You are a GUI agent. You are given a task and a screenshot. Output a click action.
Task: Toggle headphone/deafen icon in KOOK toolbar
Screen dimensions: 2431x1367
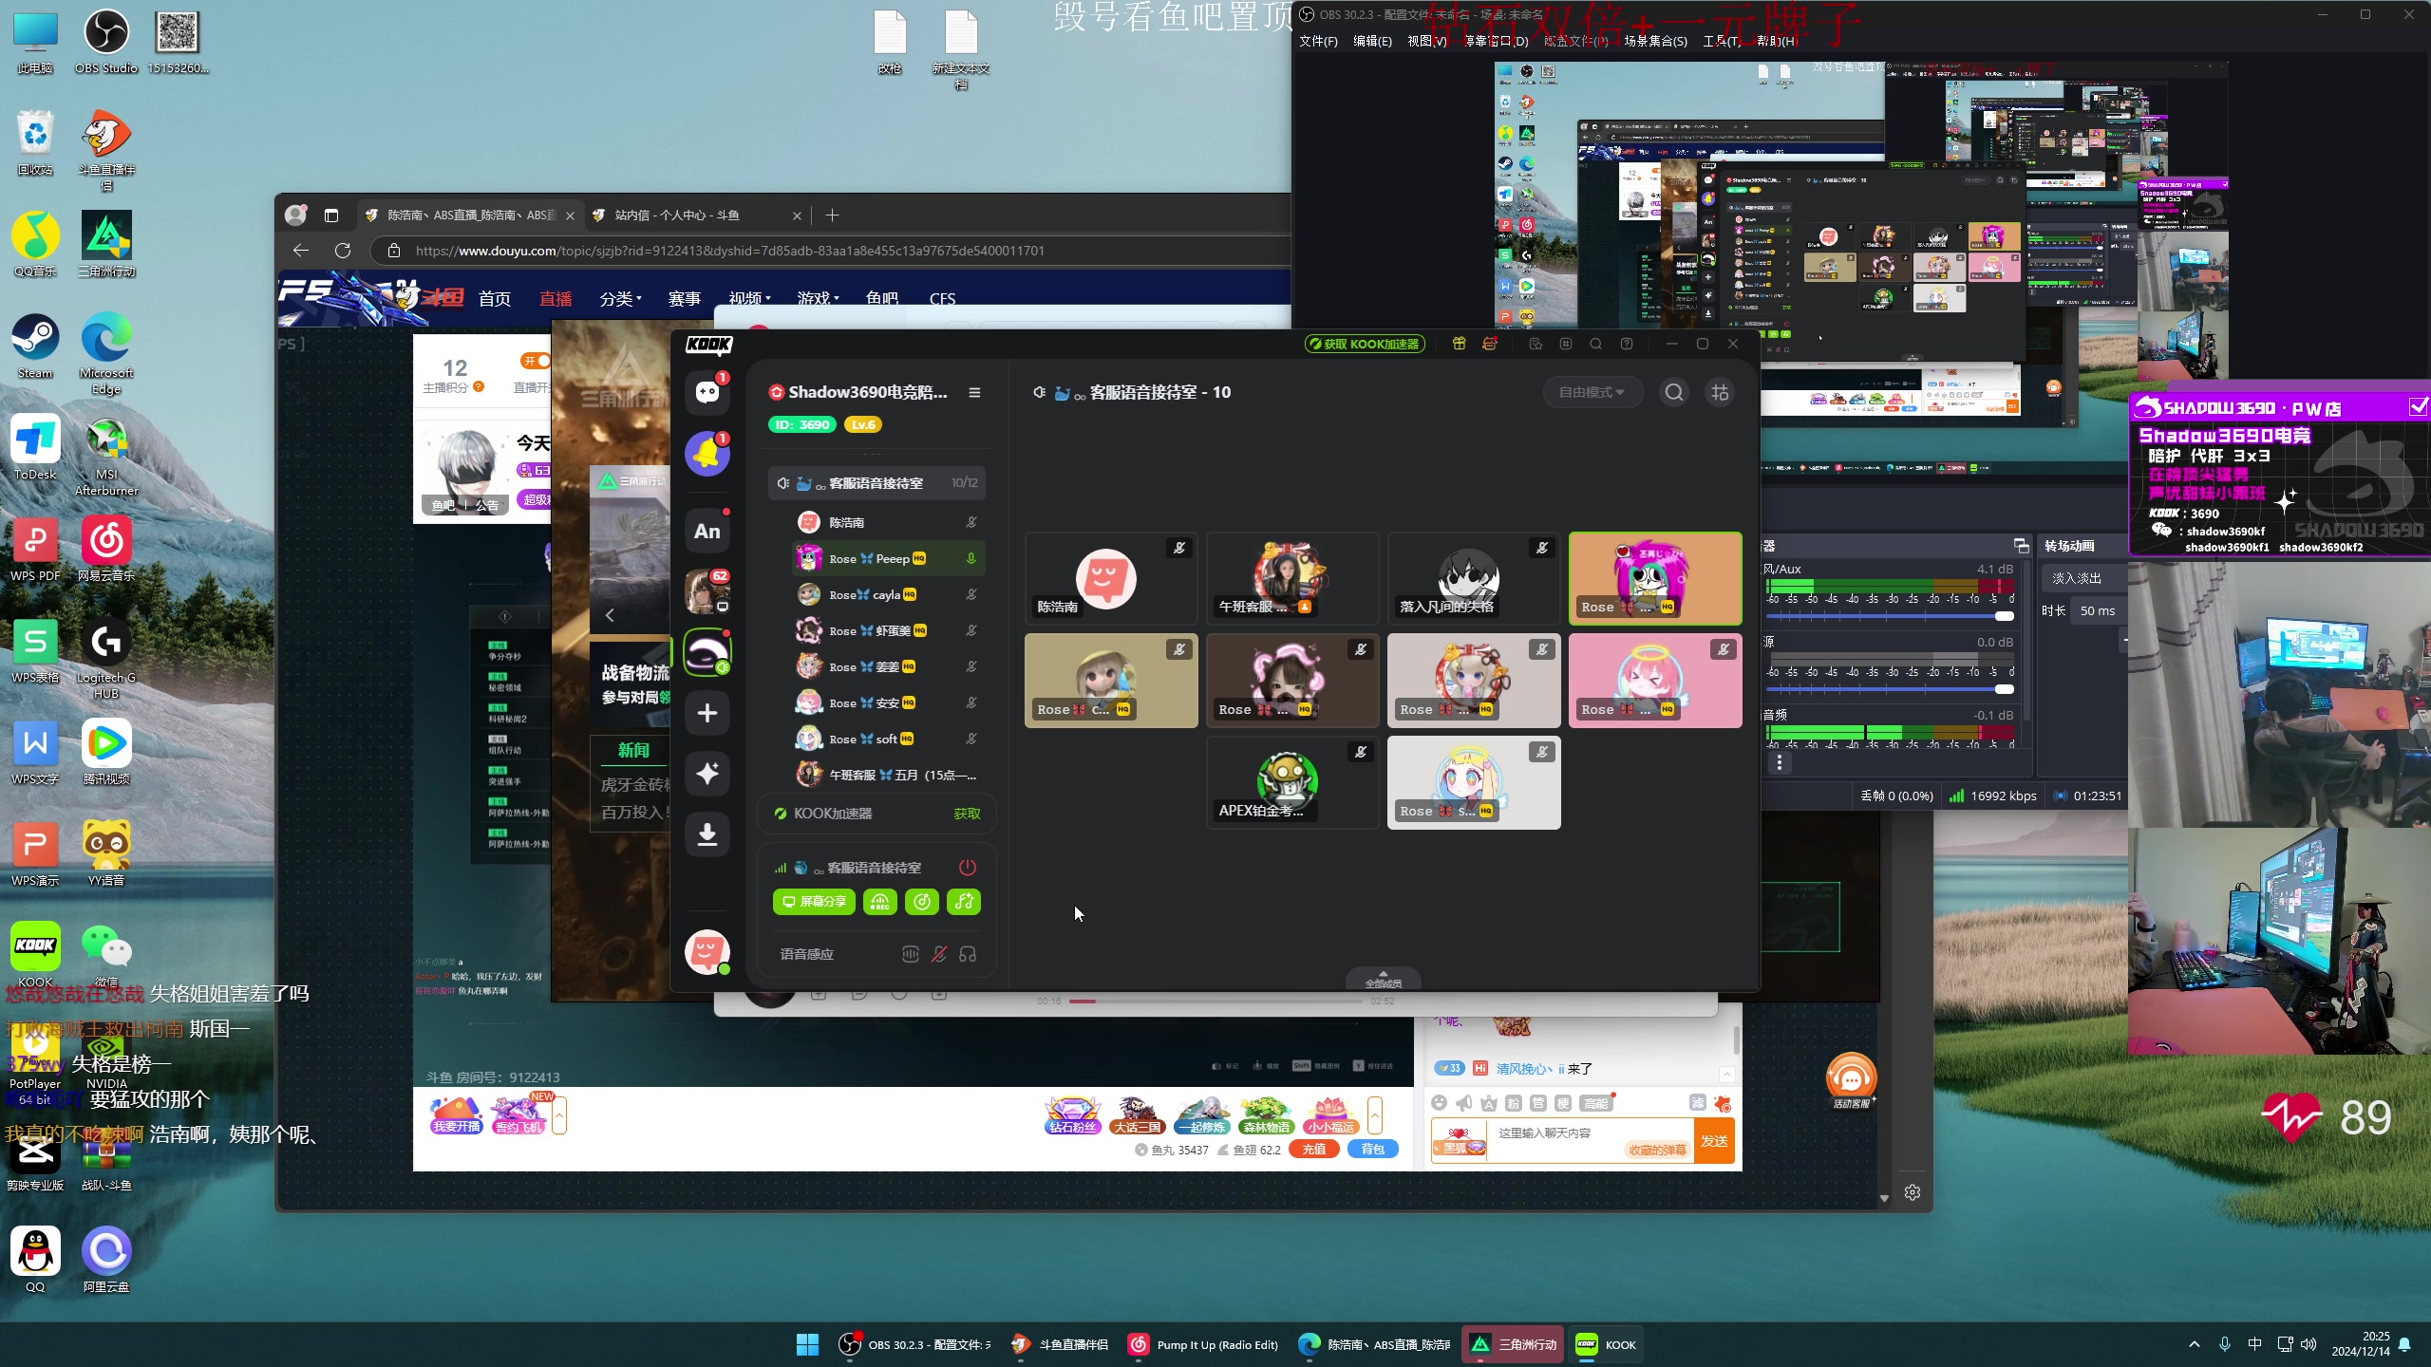969,953
